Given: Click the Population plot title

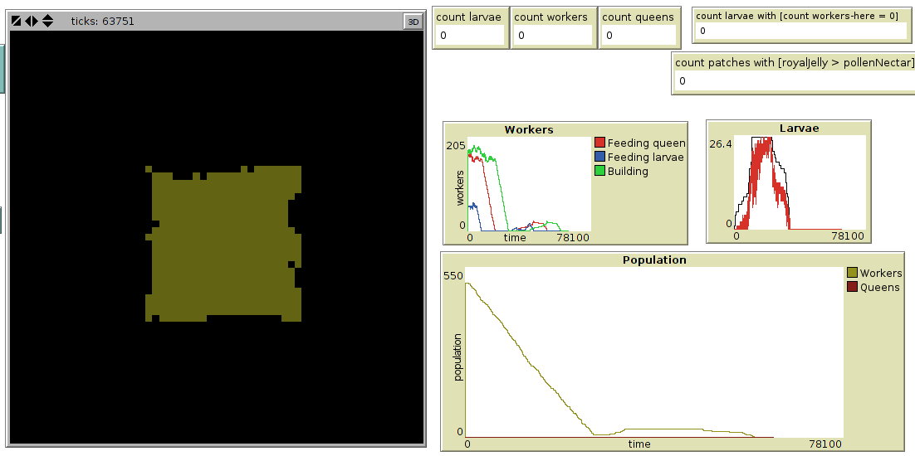Looking at the screenshot, I should (654, 260).
